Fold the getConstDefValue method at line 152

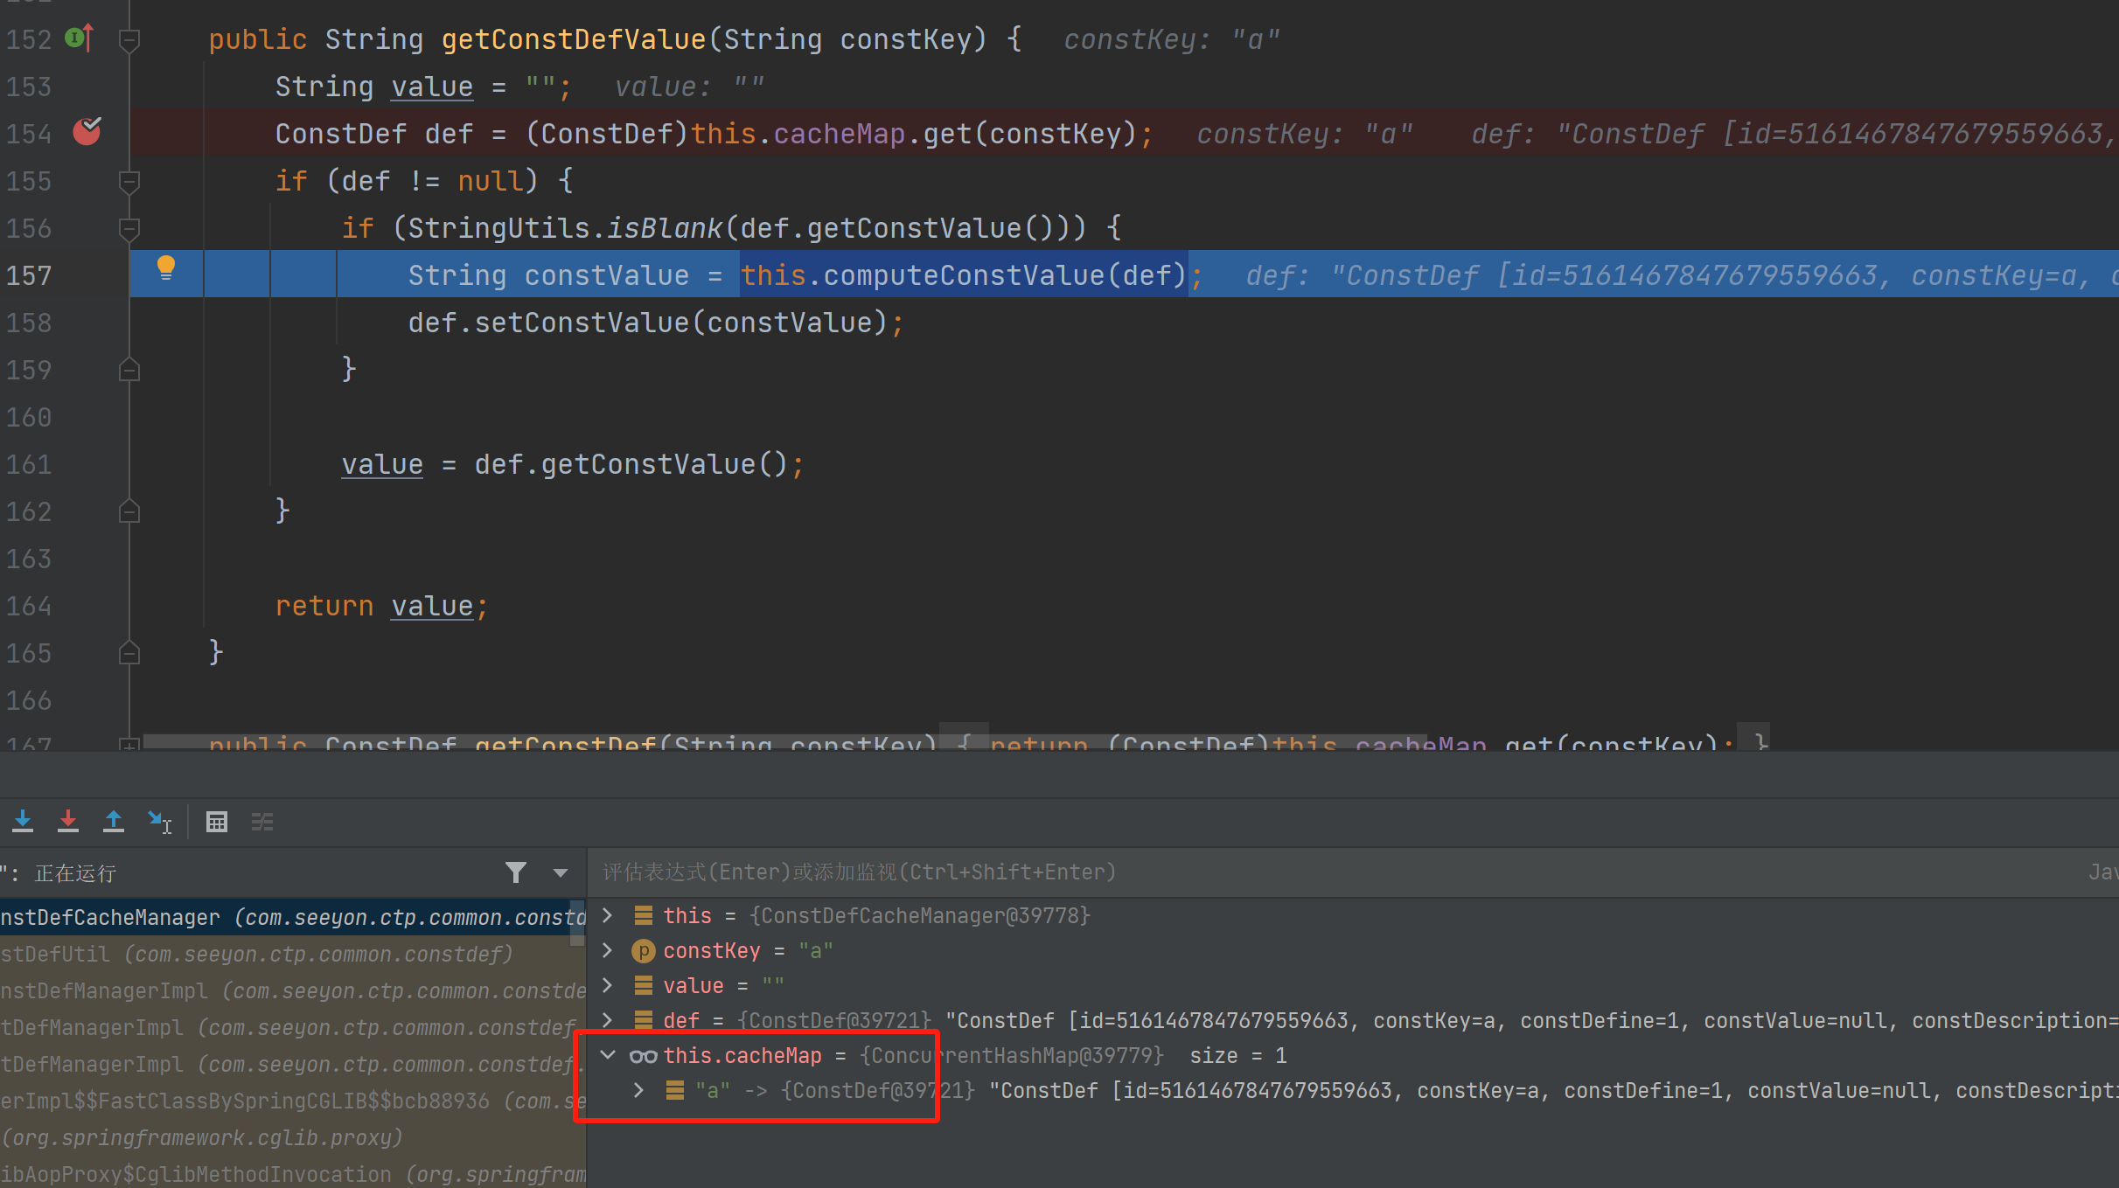pos(129,40)
